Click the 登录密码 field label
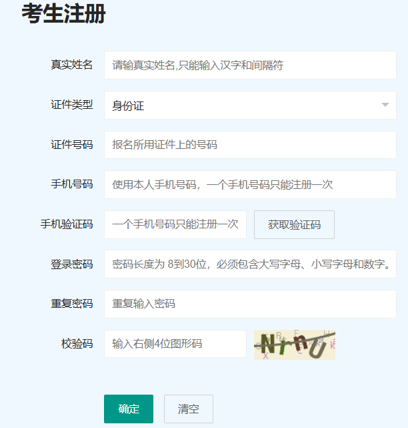Viewport: 408px width, 428px height. [x=72, y=264]
